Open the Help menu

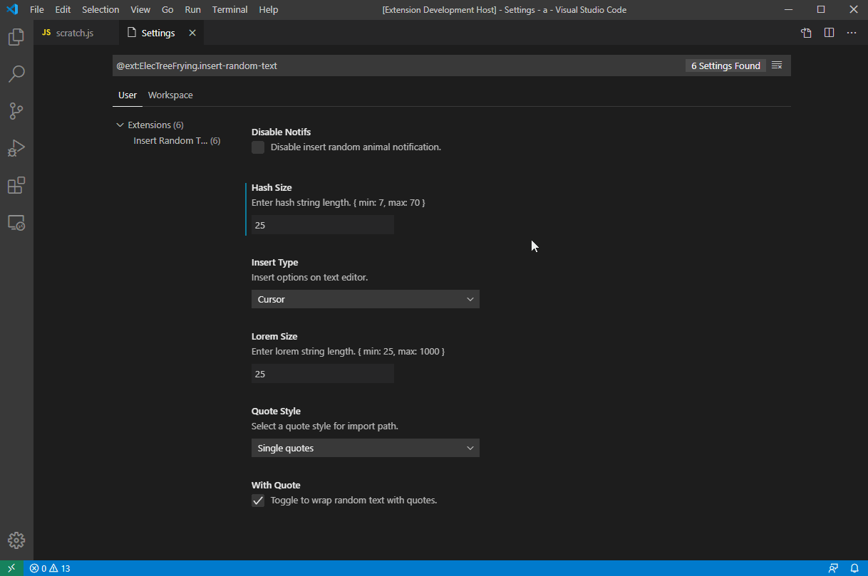point(269,9)
